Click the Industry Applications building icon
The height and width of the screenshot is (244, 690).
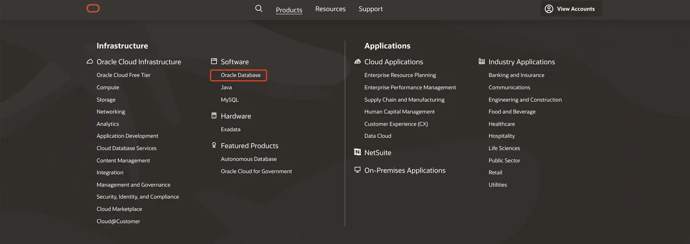[x=482, y=61]
